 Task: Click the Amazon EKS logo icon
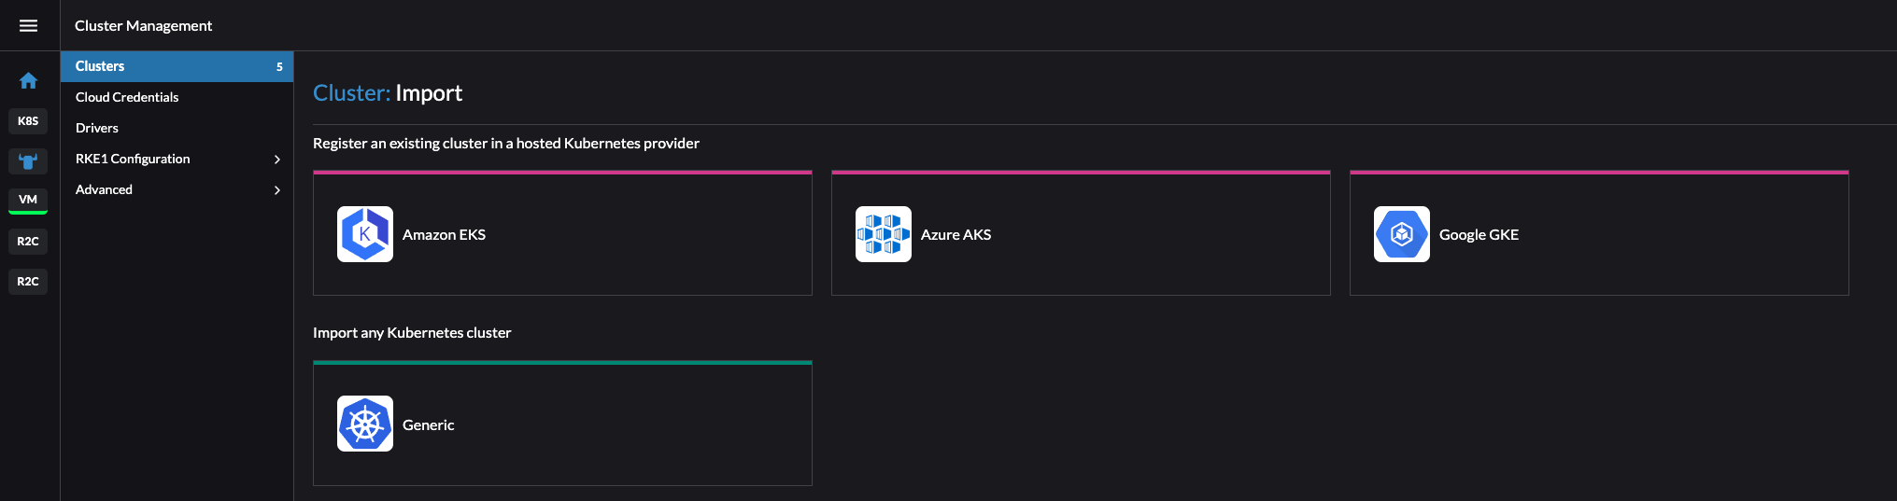365,234
